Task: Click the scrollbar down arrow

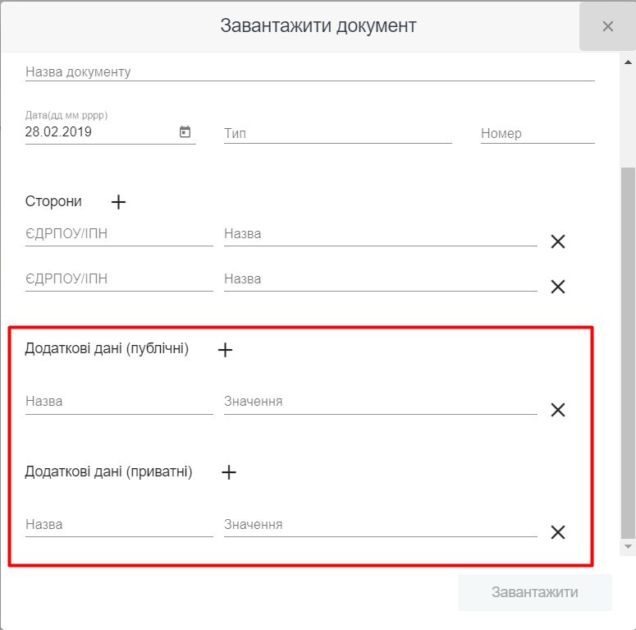Action: 628,547
